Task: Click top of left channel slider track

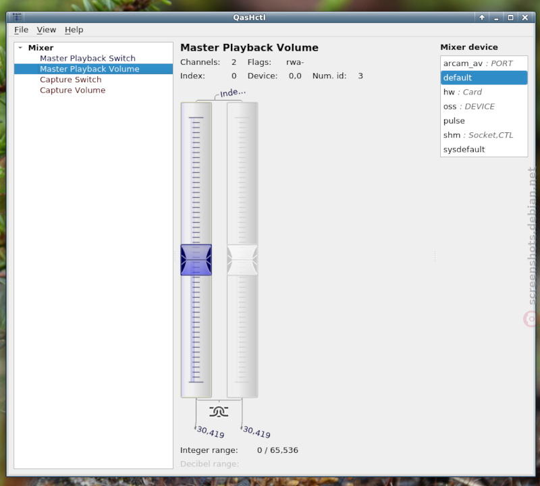Action: pos(196,118)
